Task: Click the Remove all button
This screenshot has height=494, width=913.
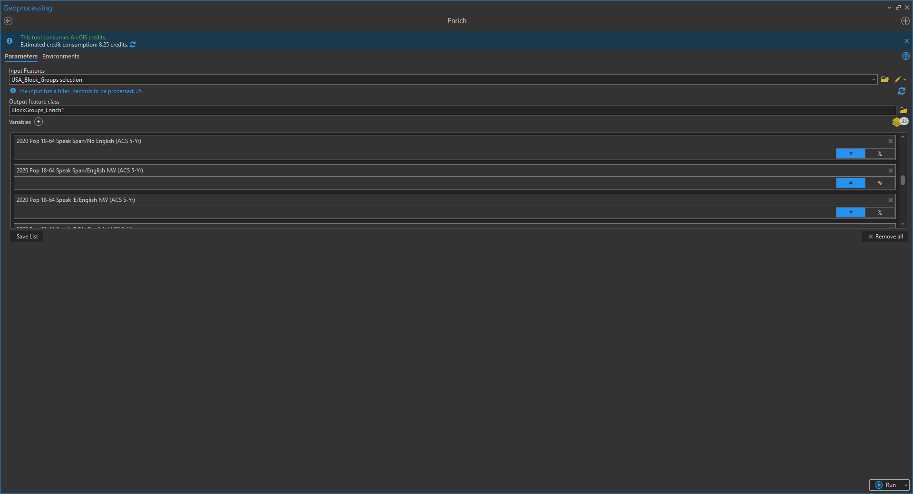Action: pos(885,237)
